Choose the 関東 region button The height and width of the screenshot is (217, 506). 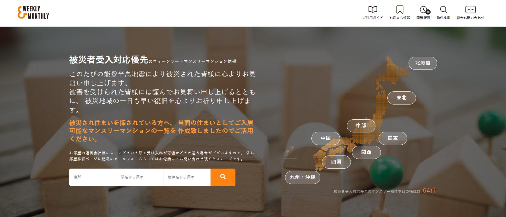coord(393,138)
